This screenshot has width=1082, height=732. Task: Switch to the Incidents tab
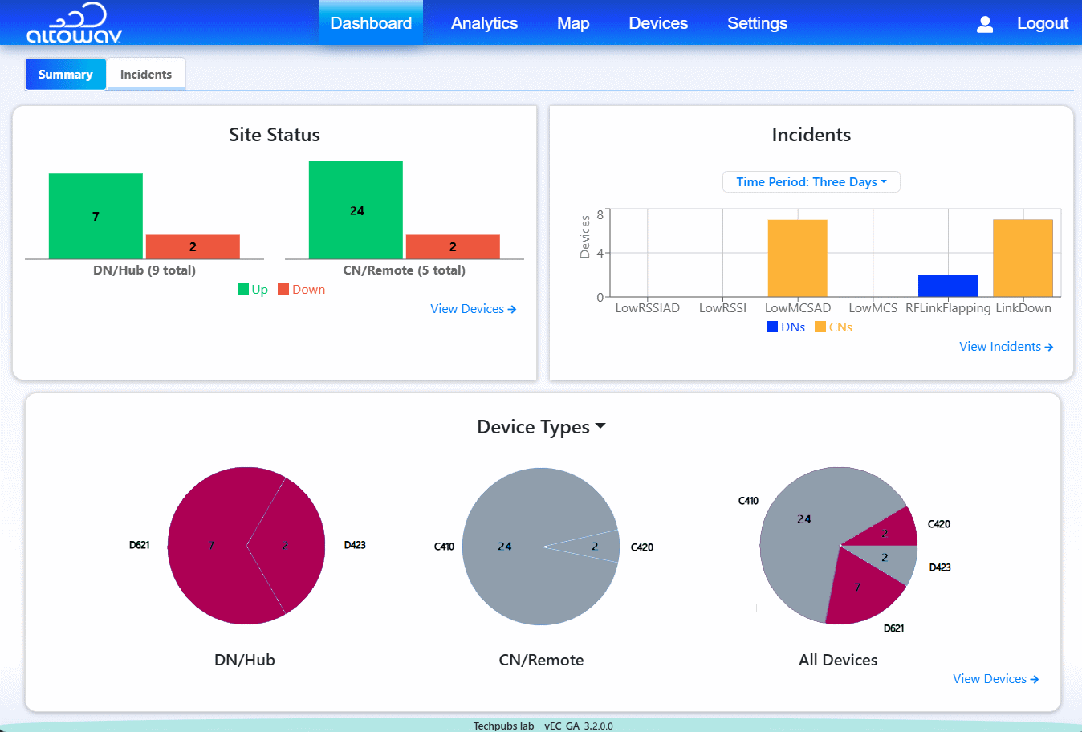[146, 74]
